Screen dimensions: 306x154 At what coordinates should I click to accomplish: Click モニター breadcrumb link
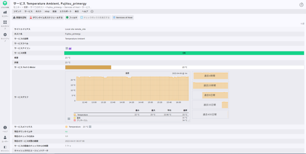pyautogui.click(x=17, y=7)
